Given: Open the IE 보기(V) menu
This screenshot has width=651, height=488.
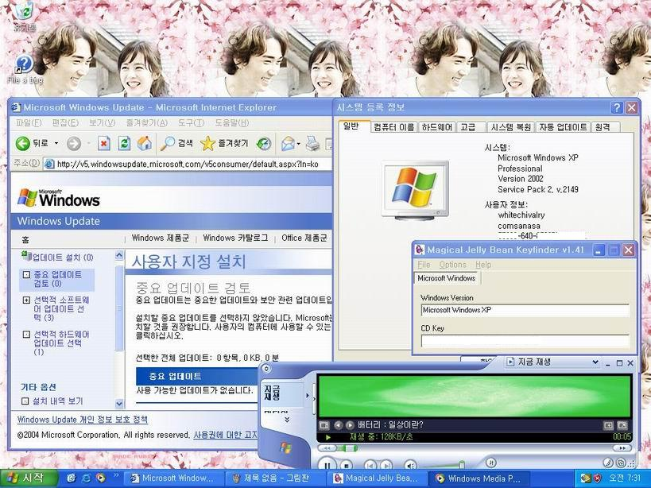Looking at the screenshot, I should point(102,123).
